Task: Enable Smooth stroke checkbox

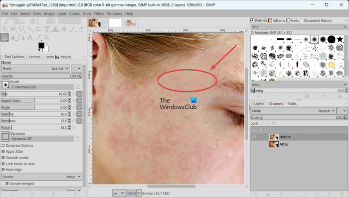Action: pos(3,158)
